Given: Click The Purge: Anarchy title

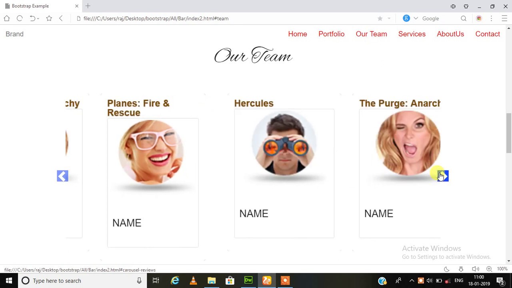Looking at the screenshot, I should pyautogui.click(x=400, y=103).
